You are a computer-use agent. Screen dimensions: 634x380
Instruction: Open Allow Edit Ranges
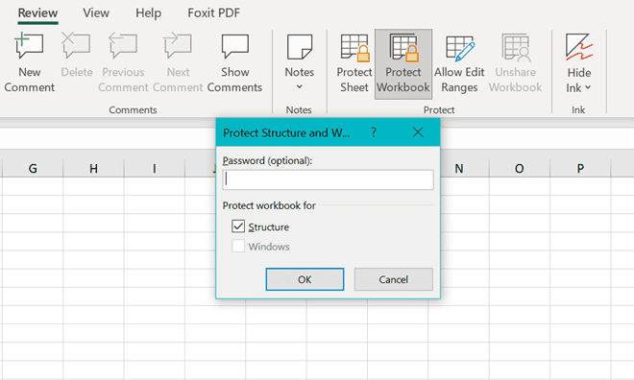click(x=459, y=63)
